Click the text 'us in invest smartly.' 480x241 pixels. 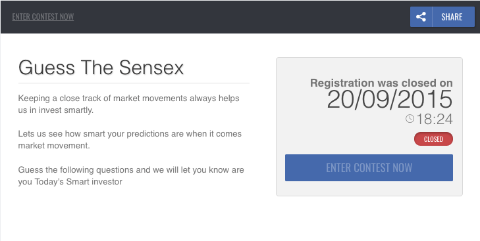point(56,110)
